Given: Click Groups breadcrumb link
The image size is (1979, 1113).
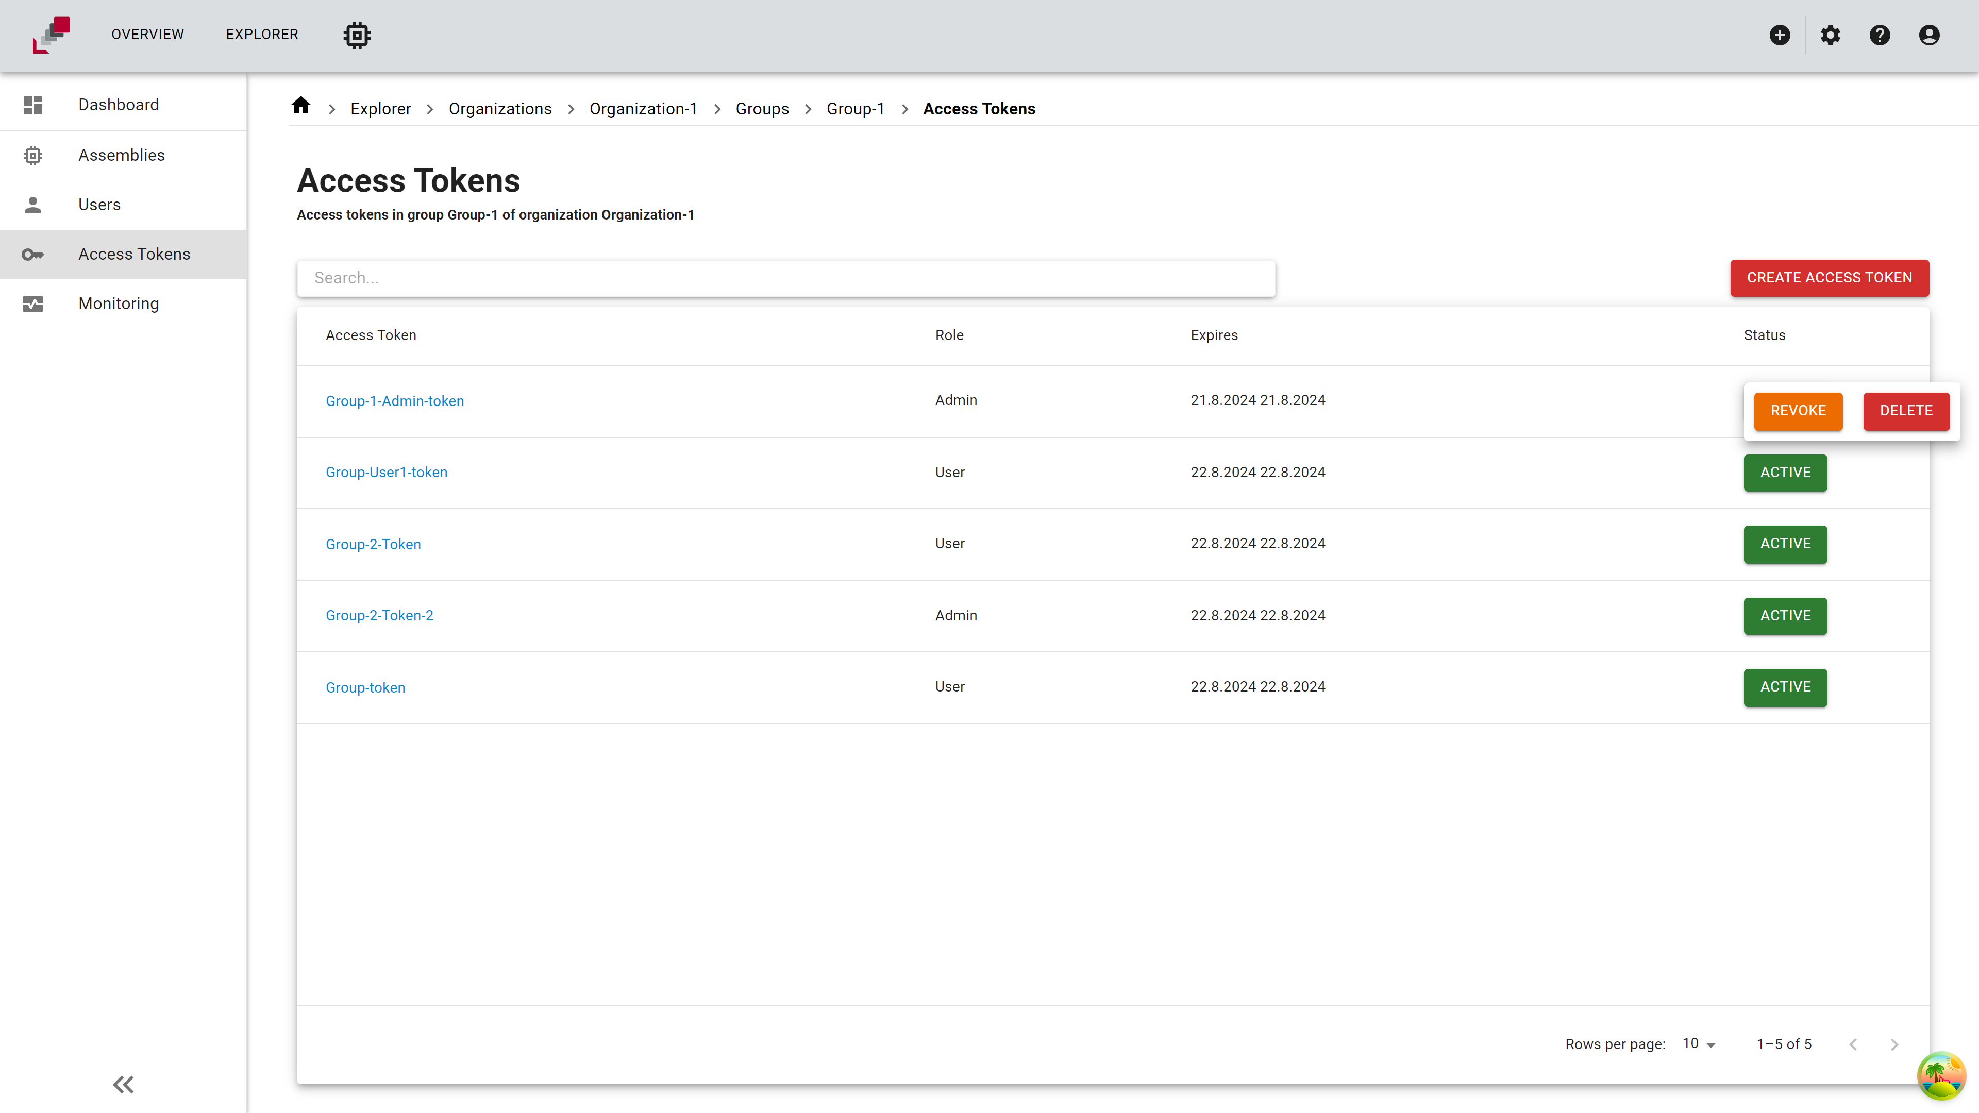Looking at the screenshot, I should pyautogui.click(x=762, y=109).
